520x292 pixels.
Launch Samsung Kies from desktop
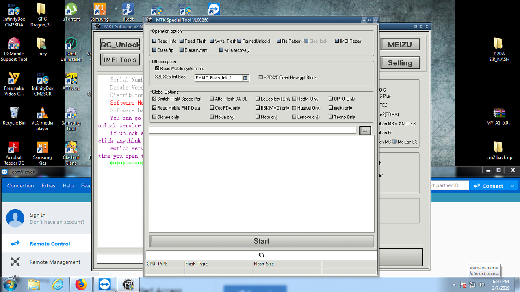click(42, 153)
